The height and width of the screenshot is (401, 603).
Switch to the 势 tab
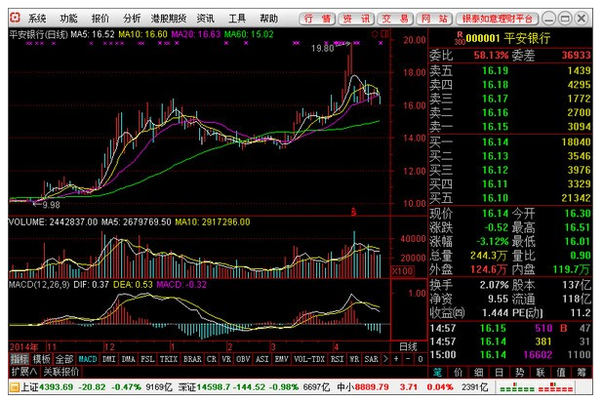click(519, 372)
